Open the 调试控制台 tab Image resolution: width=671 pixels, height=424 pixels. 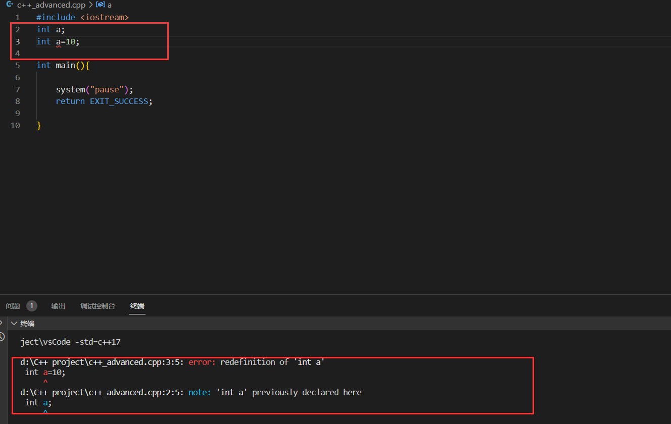[98, 306]
